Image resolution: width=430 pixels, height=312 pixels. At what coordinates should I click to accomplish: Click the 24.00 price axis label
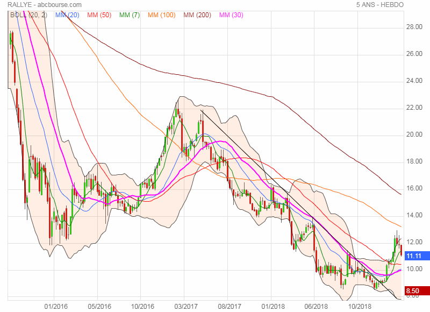414,81
